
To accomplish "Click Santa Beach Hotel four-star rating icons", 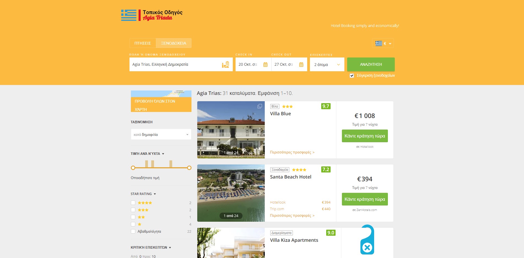I will 299,170.
